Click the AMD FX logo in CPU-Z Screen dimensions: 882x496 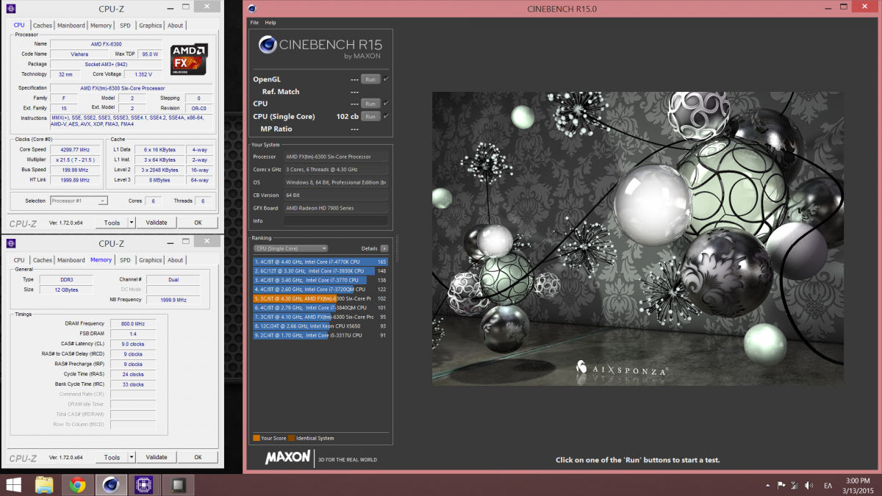tap(189, 60)
